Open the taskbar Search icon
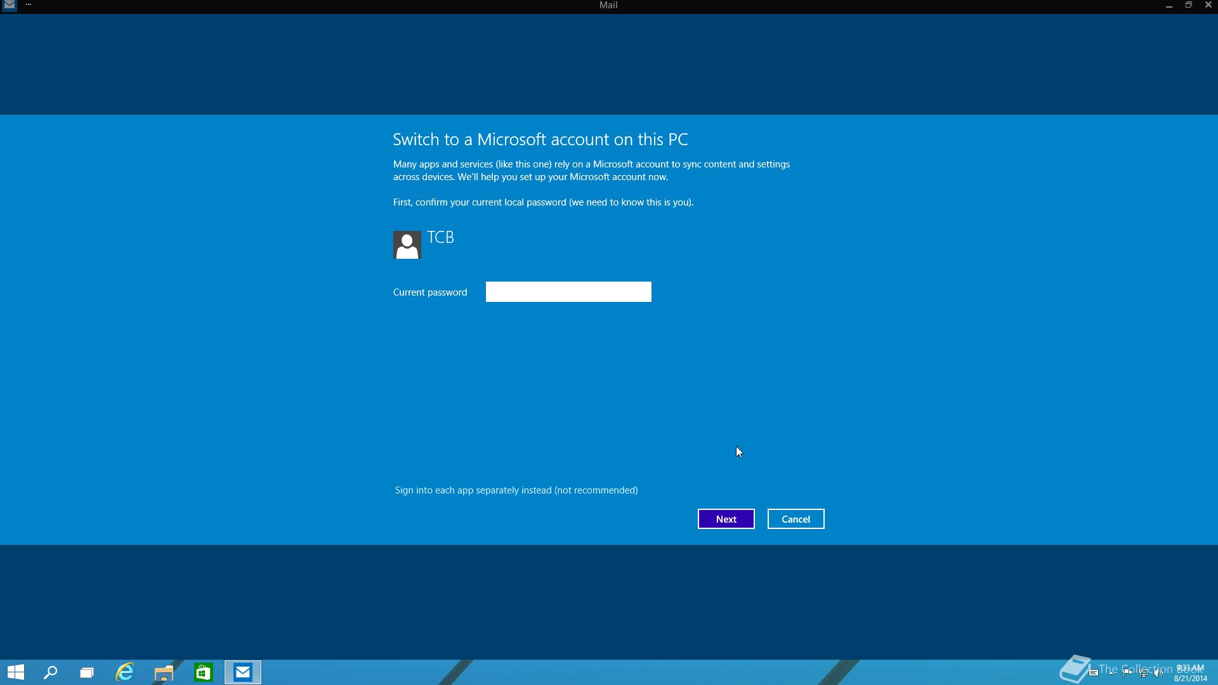Screen dimensions: 1218x685 pyautogui.click(x=50, y=672)
